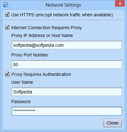
Task: Disable the Proxy Requires Authentication checkbox
Action: point(7,74)
